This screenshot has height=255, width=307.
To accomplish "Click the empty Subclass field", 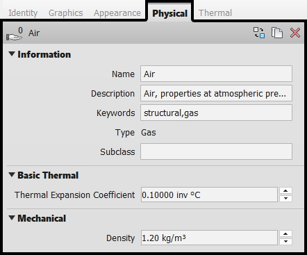I will tap(216, 151).
